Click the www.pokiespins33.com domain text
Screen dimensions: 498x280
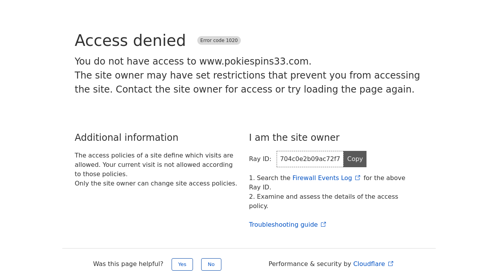coord(254,61)
